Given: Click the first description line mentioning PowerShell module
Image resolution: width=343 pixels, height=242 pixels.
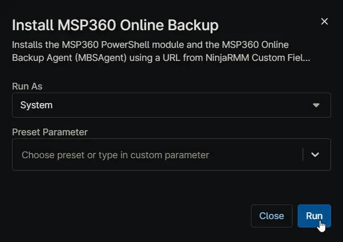Looking at the screenshot, I should click(x=150, y=45).
